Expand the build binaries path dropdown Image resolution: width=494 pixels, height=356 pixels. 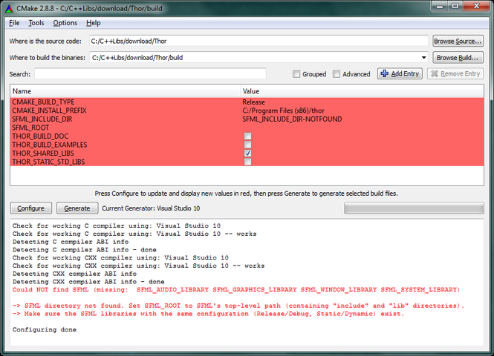tap(423, 58)
